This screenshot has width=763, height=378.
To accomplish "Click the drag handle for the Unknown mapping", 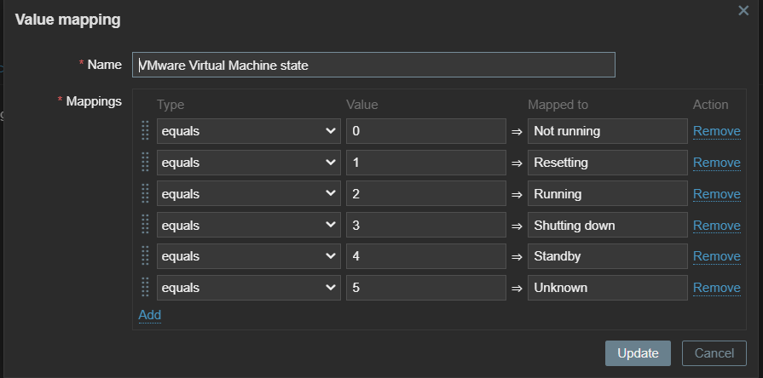I will (144, 288).
